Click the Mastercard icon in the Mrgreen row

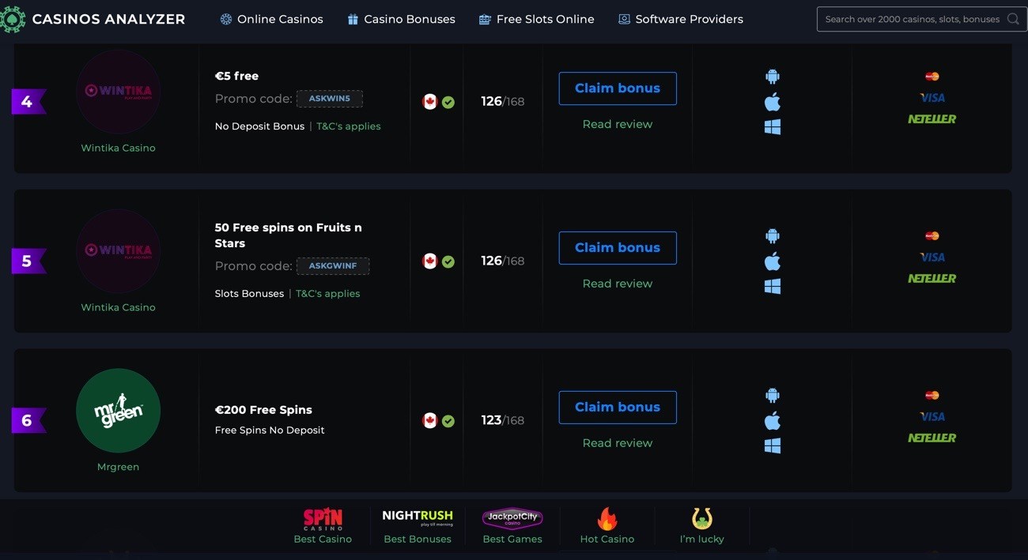coord(932,396)
